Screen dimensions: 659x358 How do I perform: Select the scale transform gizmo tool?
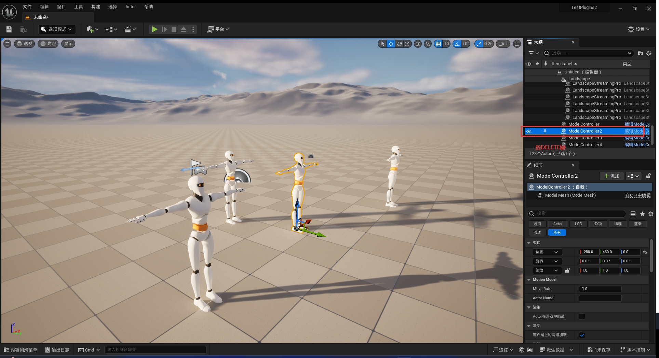[407, 44]
